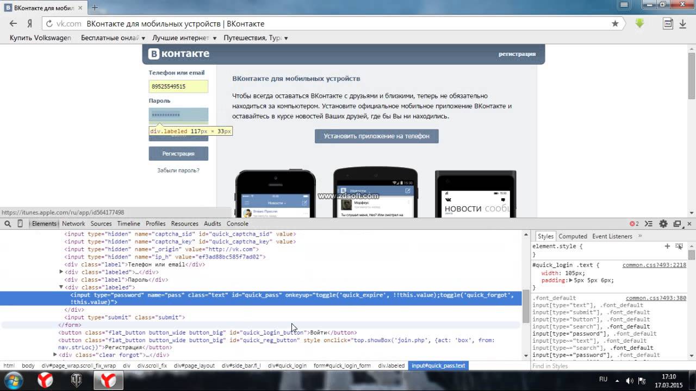Collapse the expanded div.labeled node

coord(61,287)
